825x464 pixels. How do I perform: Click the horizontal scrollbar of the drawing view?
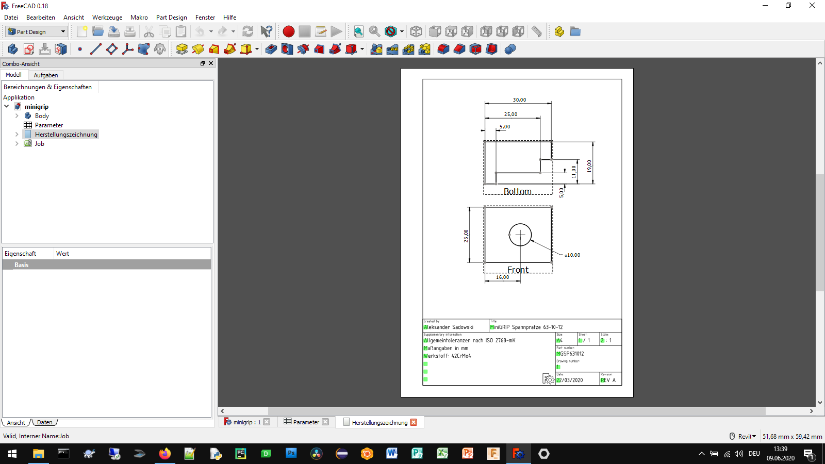pyautogui.click(x=516, y=411)
